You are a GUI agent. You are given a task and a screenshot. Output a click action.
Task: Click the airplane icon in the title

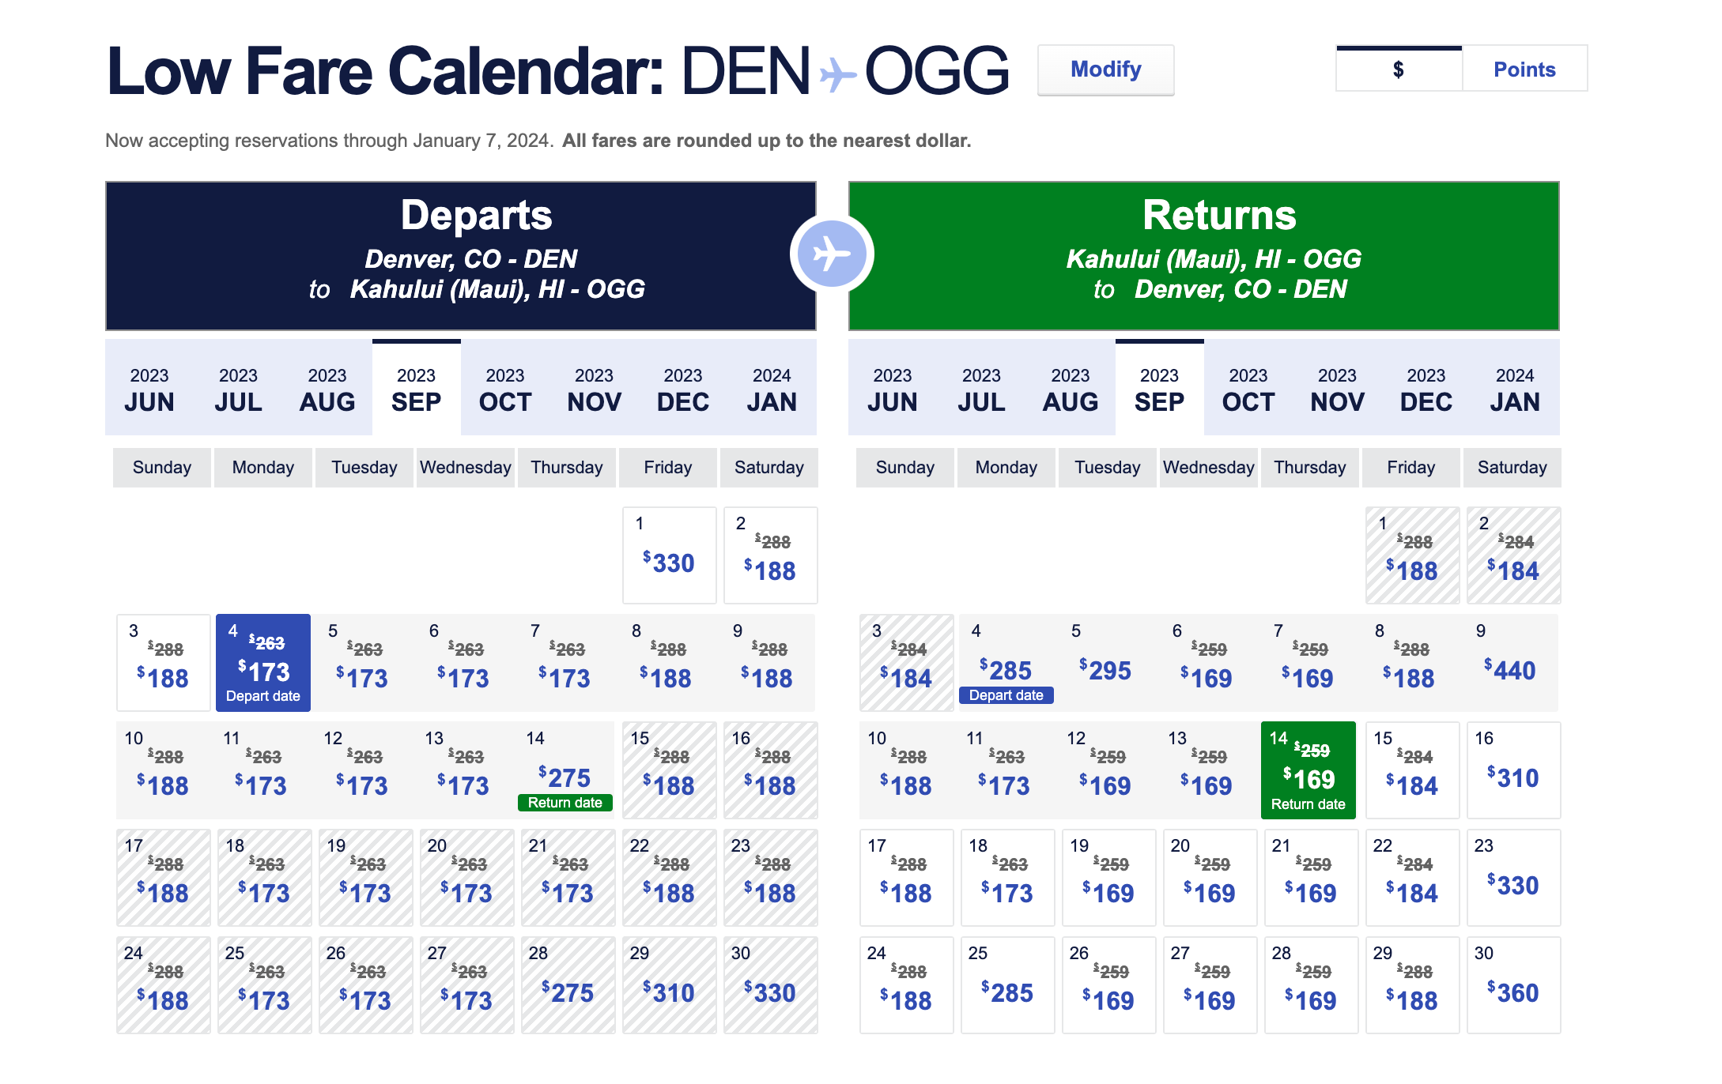(x=837, y=76)
